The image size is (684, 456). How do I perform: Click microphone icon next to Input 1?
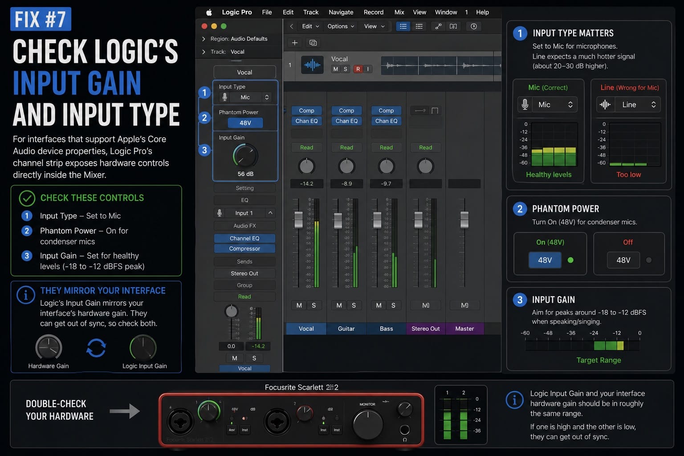(x=220, y=213)
